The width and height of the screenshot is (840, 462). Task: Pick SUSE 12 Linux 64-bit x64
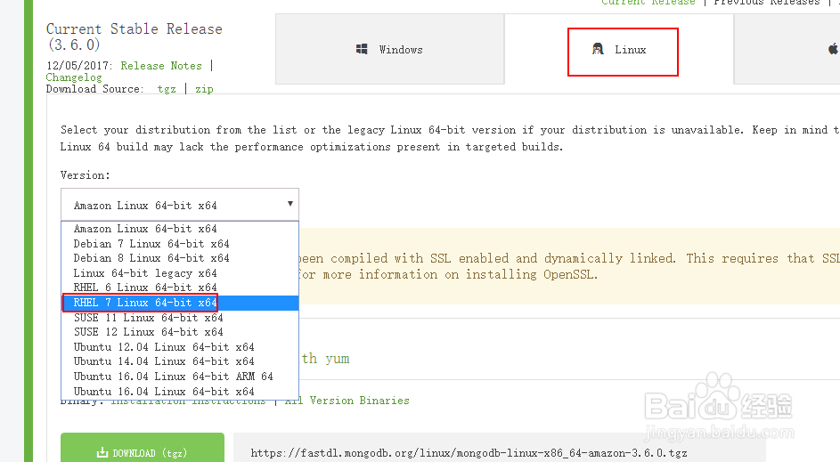click(149, 332)
